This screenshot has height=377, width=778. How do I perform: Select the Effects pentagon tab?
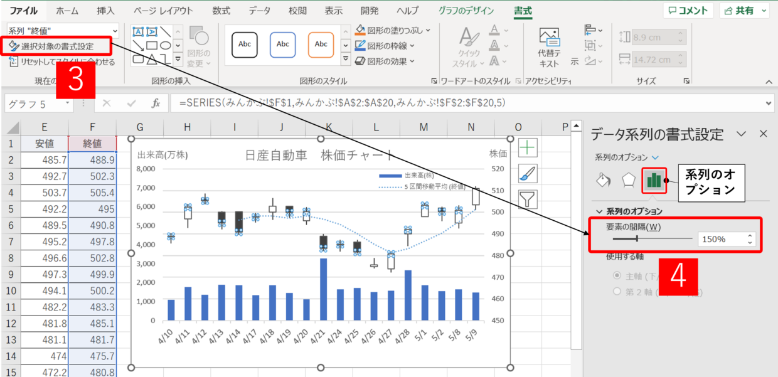tap(628, 181)
